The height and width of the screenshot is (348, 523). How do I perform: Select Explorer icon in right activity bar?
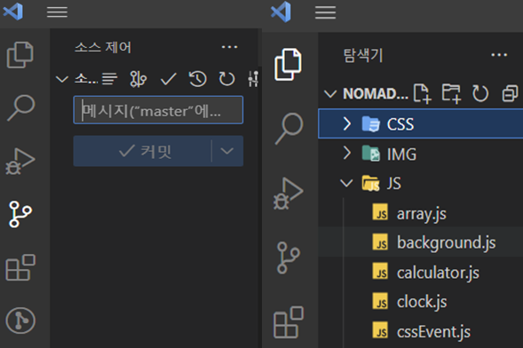(289, 64)
